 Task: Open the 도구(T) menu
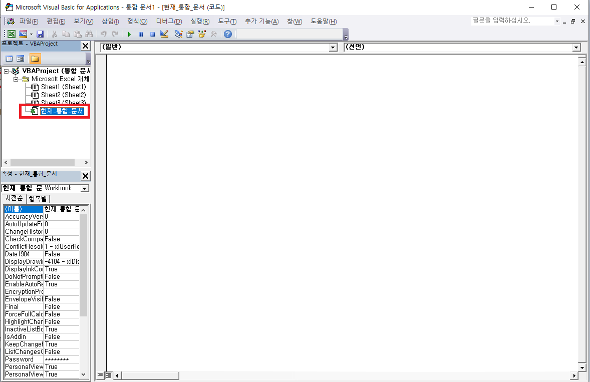[x=227, y=22]
